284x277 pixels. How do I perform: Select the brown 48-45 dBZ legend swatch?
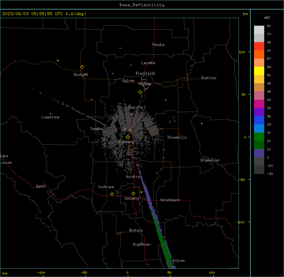(x=259, y=88)
